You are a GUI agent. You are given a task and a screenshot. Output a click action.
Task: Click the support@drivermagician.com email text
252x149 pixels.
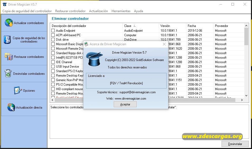pos(138,92)
